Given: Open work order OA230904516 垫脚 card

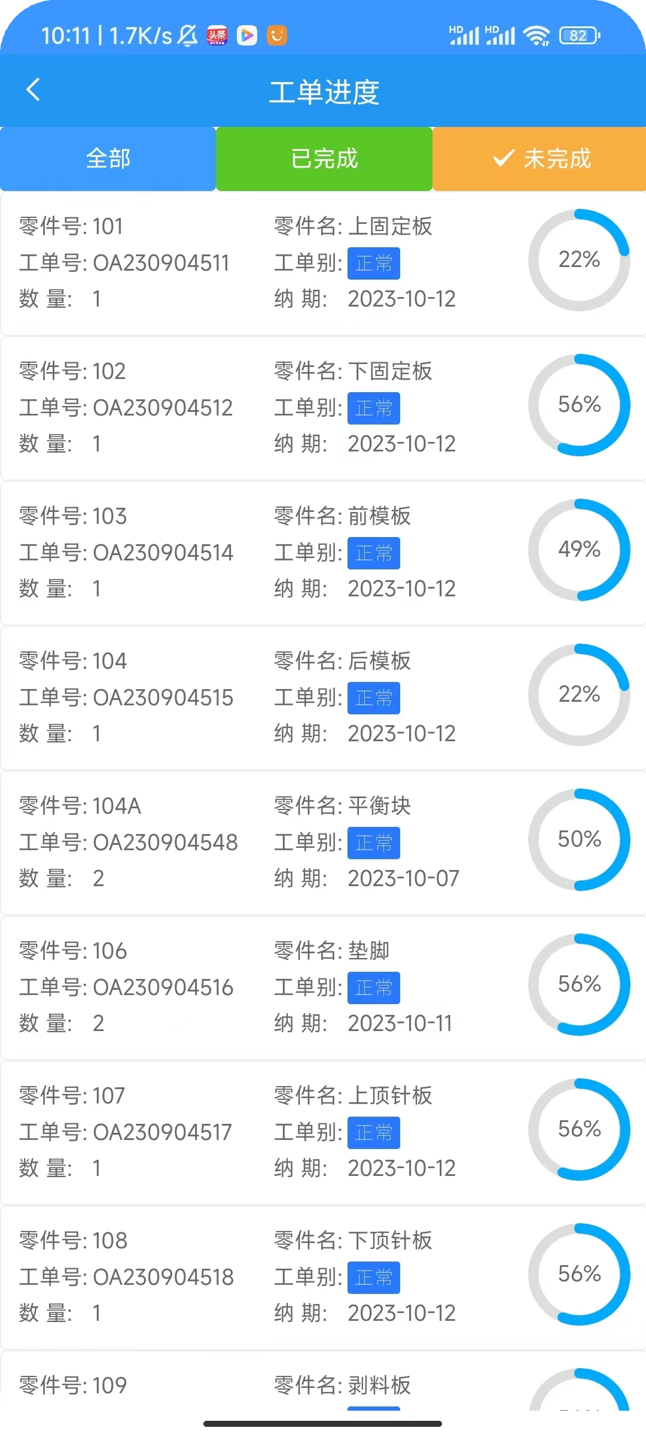Looking at the screenshot, I should point(323,988).
